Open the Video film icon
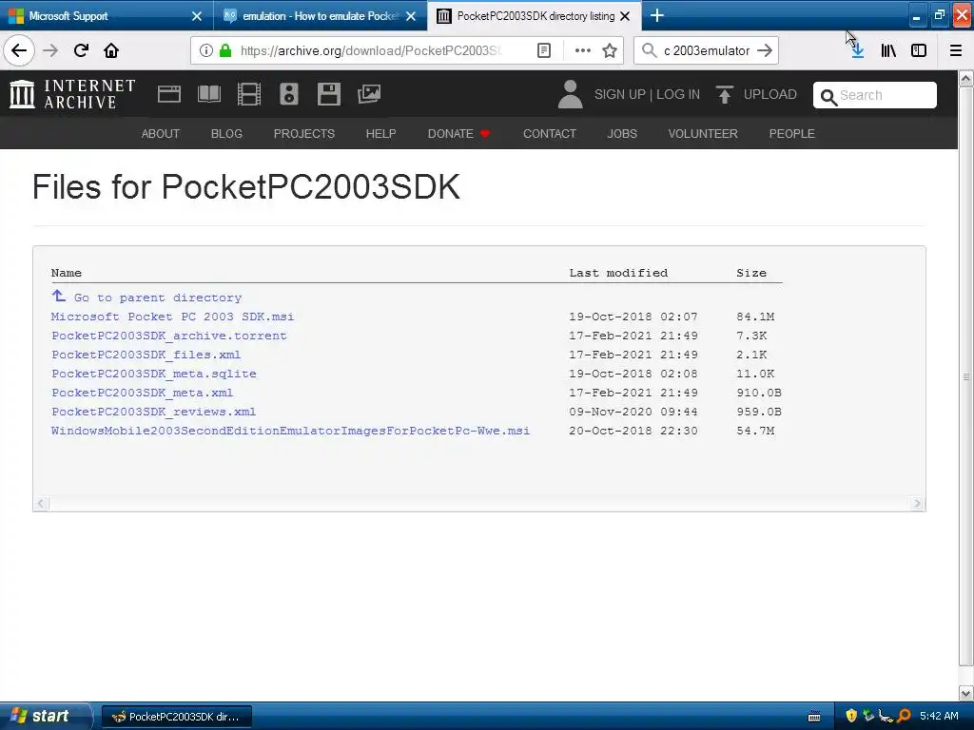 coord(249,94)
